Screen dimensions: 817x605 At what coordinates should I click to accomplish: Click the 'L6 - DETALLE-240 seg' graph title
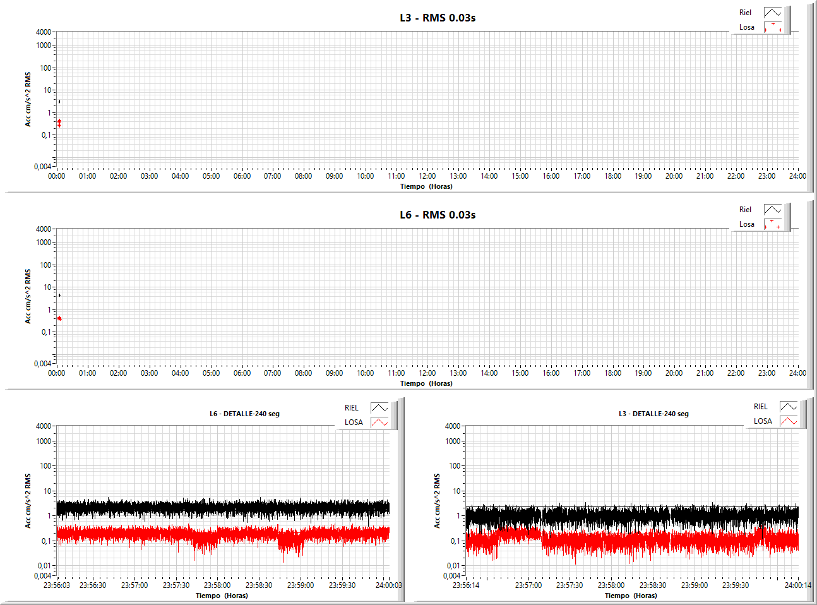[244, 414]
